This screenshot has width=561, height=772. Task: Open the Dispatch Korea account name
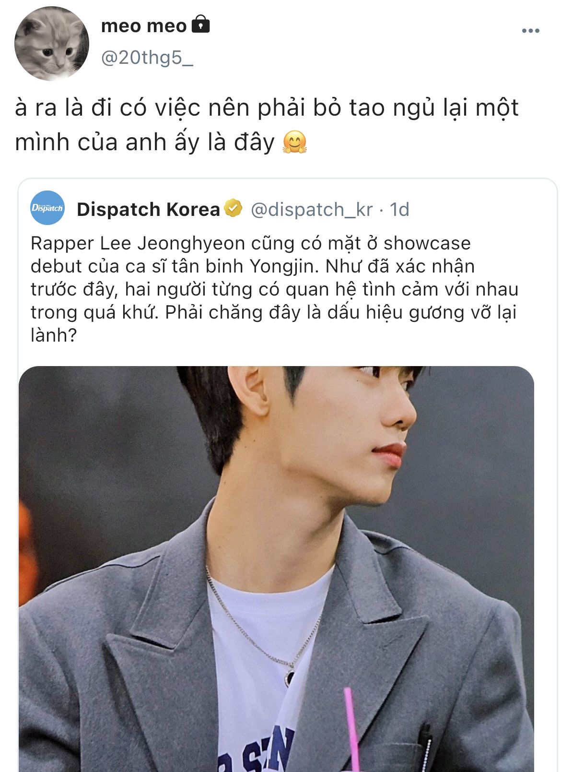148,209
